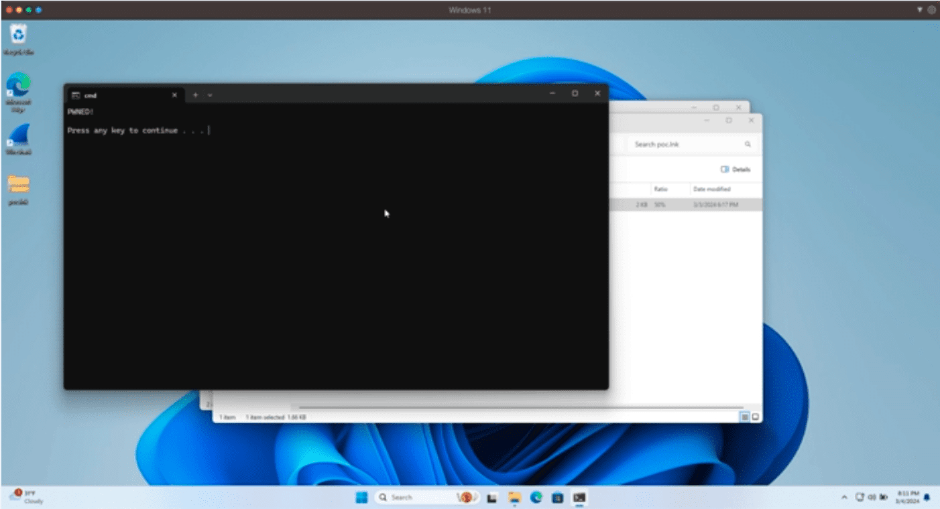
Task: Open File Explorer from the taskbar
Action: [x=514, y=498]
